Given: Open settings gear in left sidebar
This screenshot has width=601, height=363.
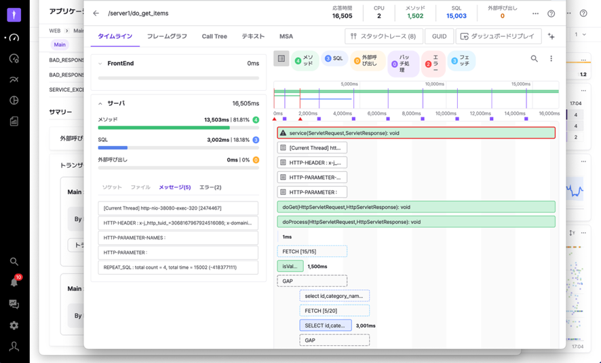Looking at the screenshot, I should click(x=14, y=325).
